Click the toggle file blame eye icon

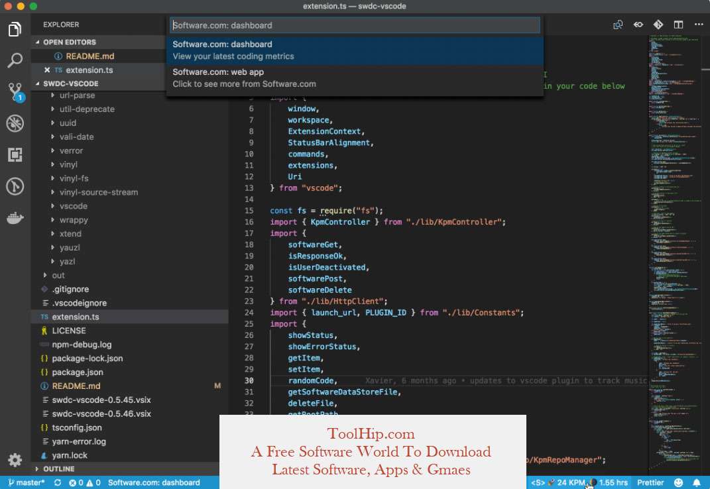click(638, 25)
